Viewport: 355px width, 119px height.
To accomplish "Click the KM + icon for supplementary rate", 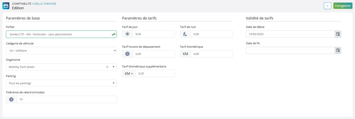I will point(129,74).
